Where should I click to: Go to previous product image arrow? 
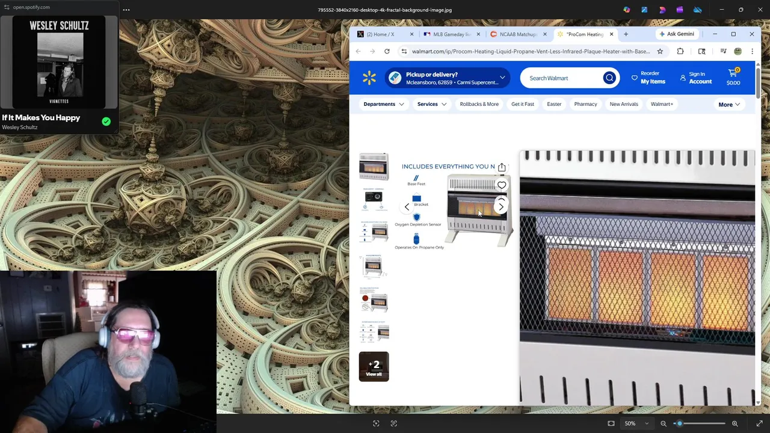(407, 207)
